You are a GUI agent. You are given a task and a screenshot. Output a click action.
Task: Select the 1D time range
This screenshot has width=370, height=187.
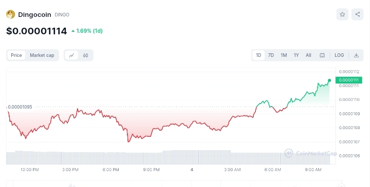[x=258, y=55]
